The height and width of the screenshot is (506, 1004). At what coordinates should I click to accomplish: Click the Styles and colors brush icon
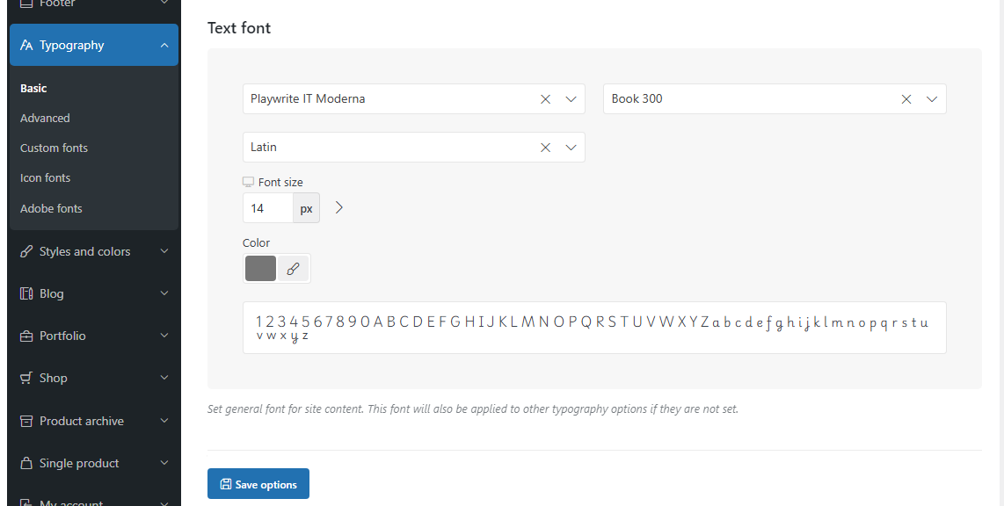coord(26,251)
